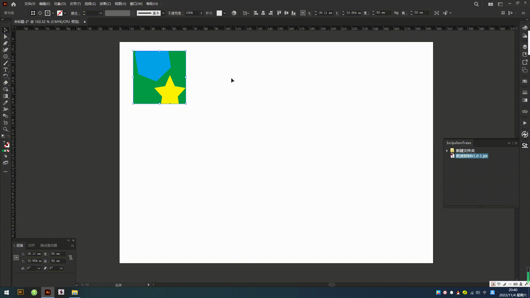Image resolution: width=530 pixels, height=298 pixels.
Task: Click the Change Screen Mode icon
Action: point(5,163)
